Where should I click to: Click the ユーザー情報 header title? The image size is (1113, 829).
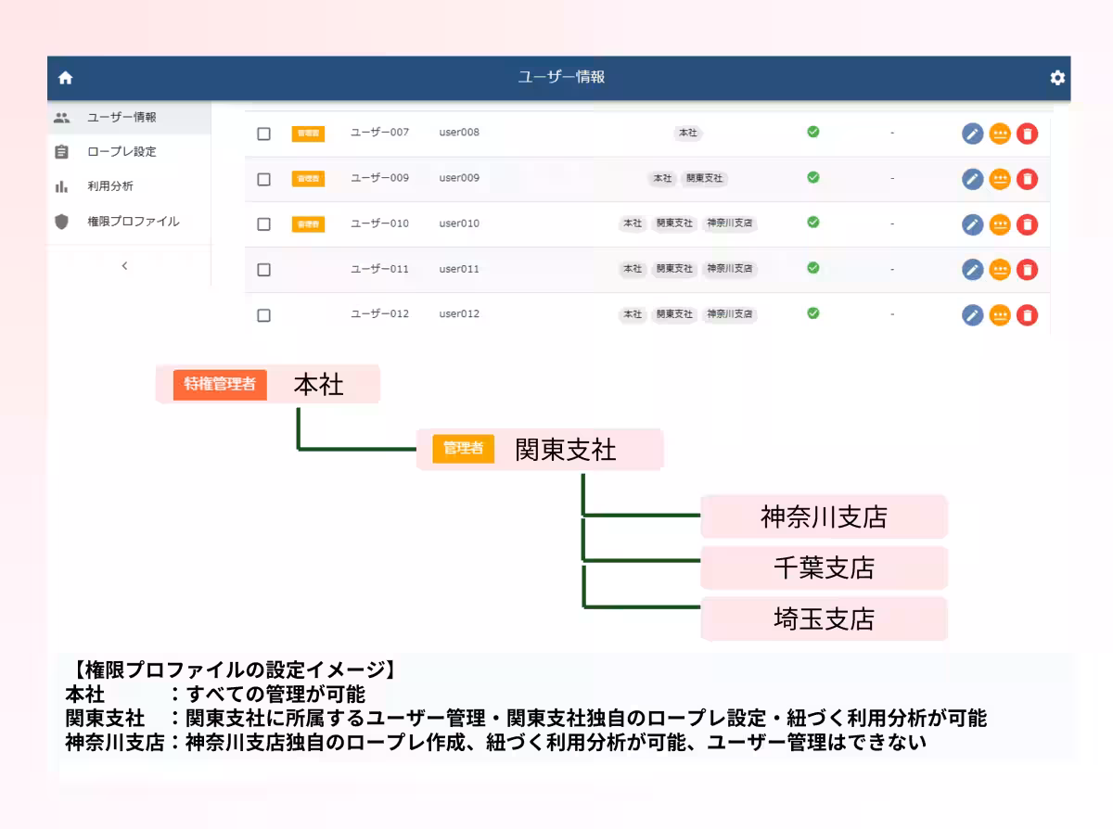[561, 77]
